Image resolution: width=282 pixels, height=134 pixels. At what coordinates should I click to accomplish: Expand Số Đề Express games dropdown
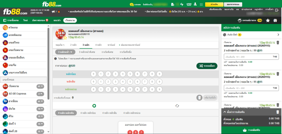coord(40,94)
